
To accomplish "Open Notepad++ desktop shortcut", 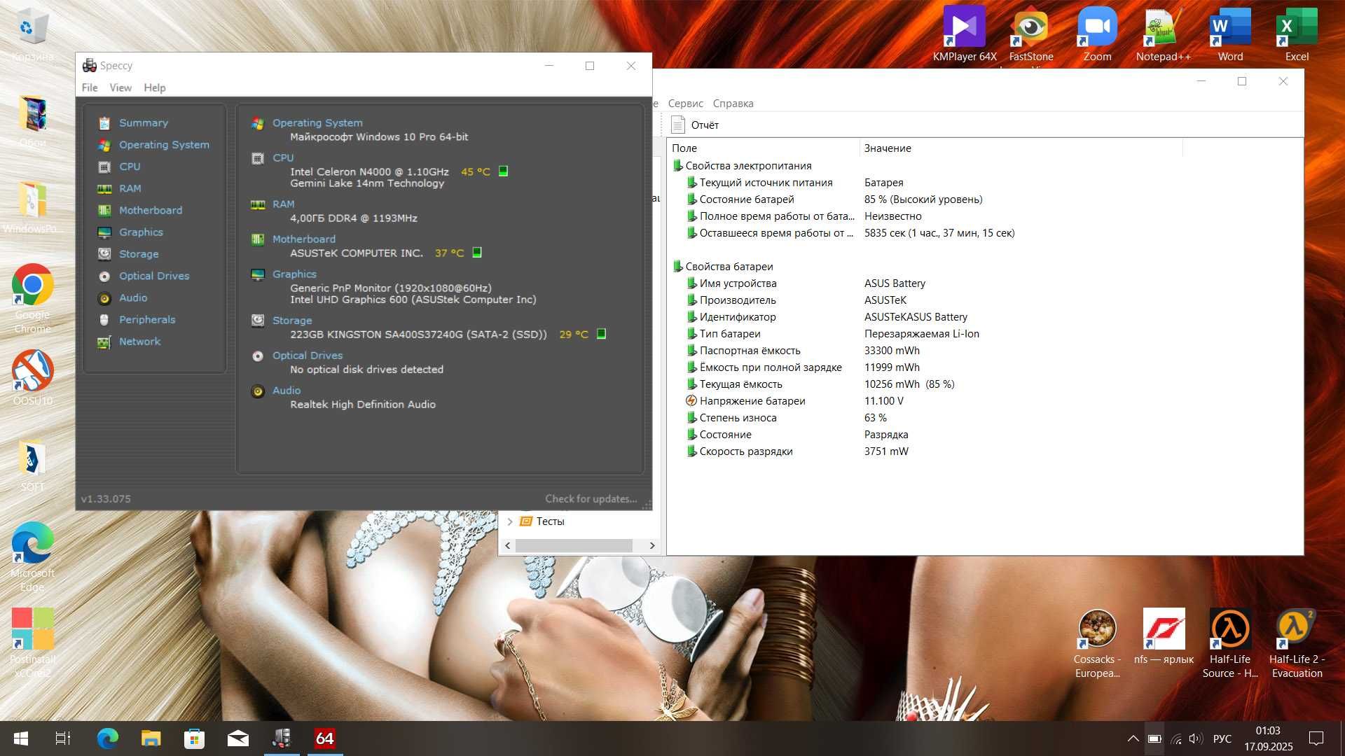I will 1163,34.
